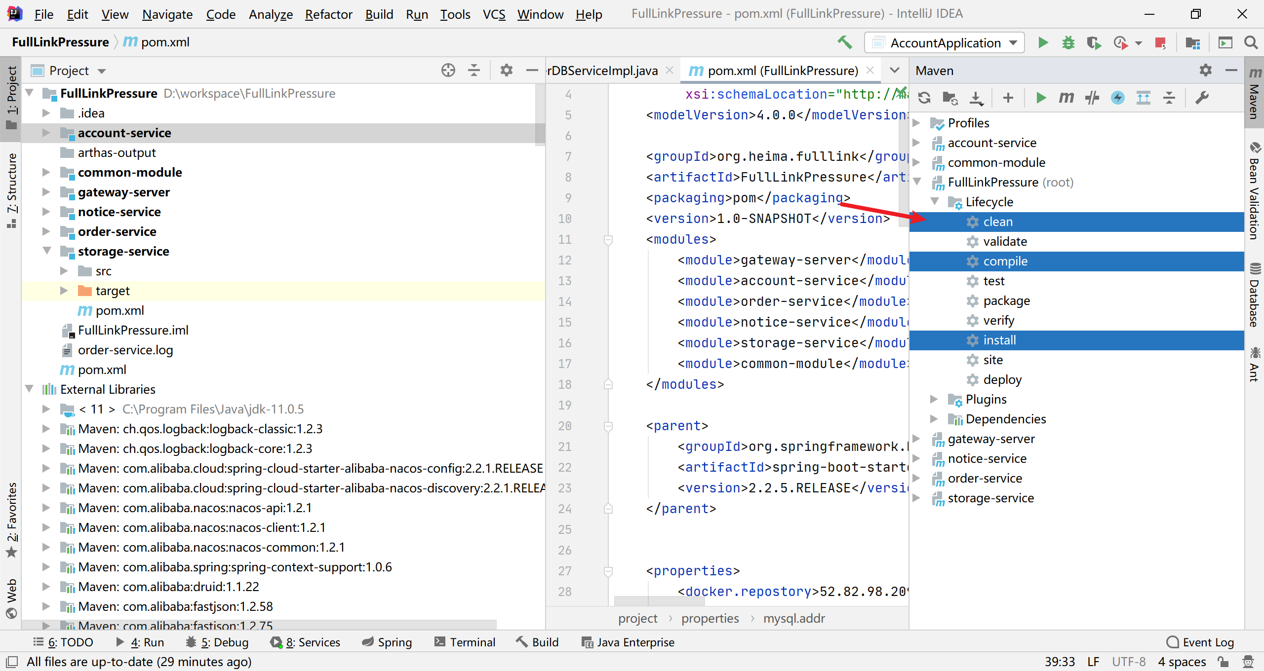Expand the target folder

point(64,291)
